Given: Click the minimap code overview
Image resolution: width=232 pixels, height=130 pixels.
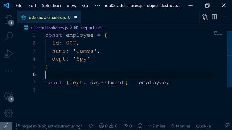Looking at the screenshot, I should click(220, 33).
